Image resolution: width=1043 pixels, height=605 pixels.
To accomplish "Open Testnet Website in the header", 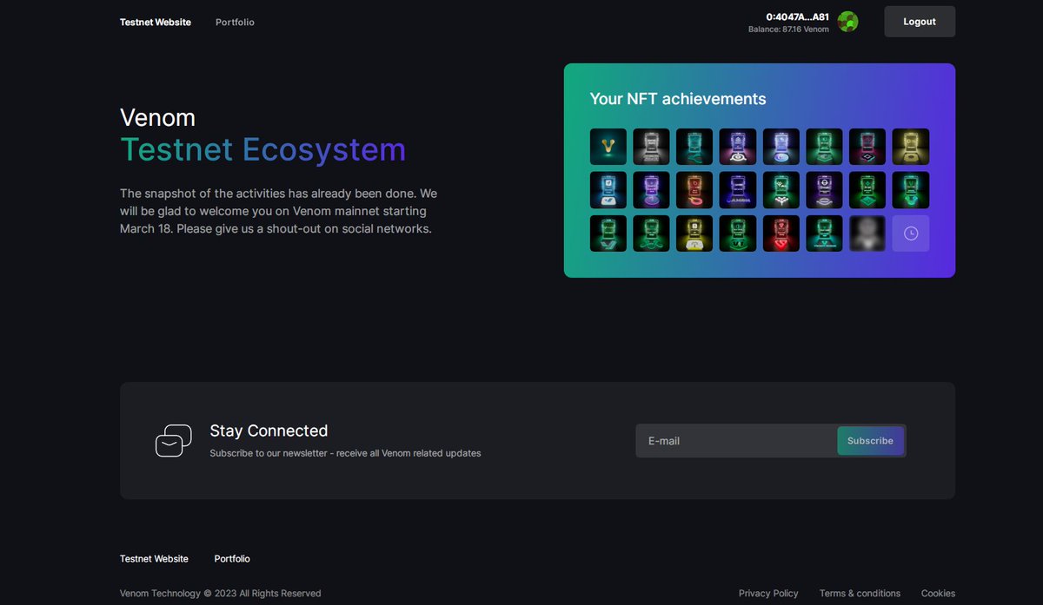I will (x=156, y=23).
